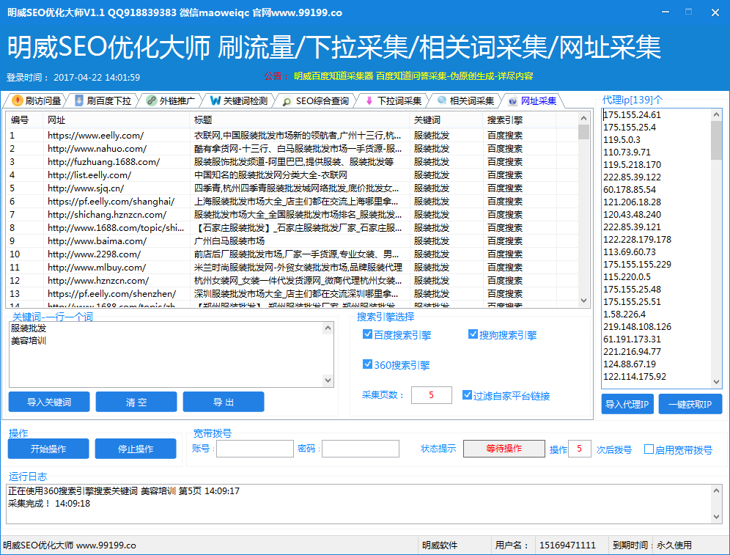Select result row for www.baima.com
This screenshot has height=555, width=730.
(x=97, y=241)
